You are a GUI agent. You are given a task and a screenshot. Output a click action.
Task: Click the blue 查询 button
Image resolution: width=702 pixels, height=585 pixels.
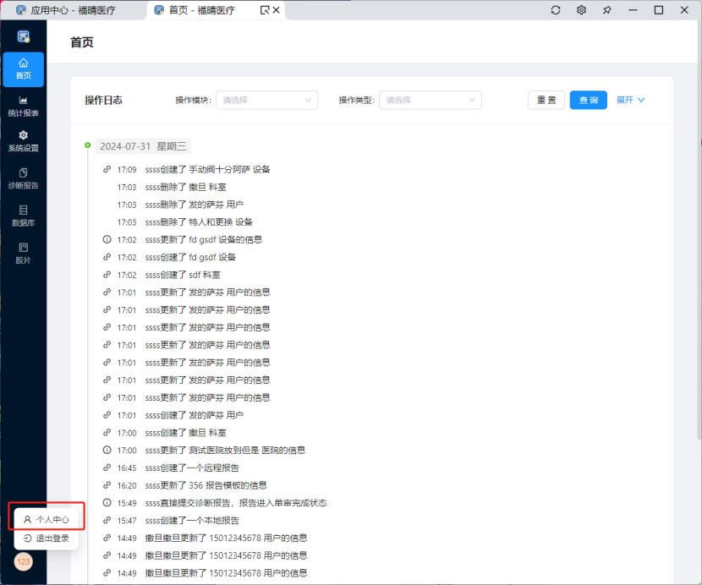point(588,100)
